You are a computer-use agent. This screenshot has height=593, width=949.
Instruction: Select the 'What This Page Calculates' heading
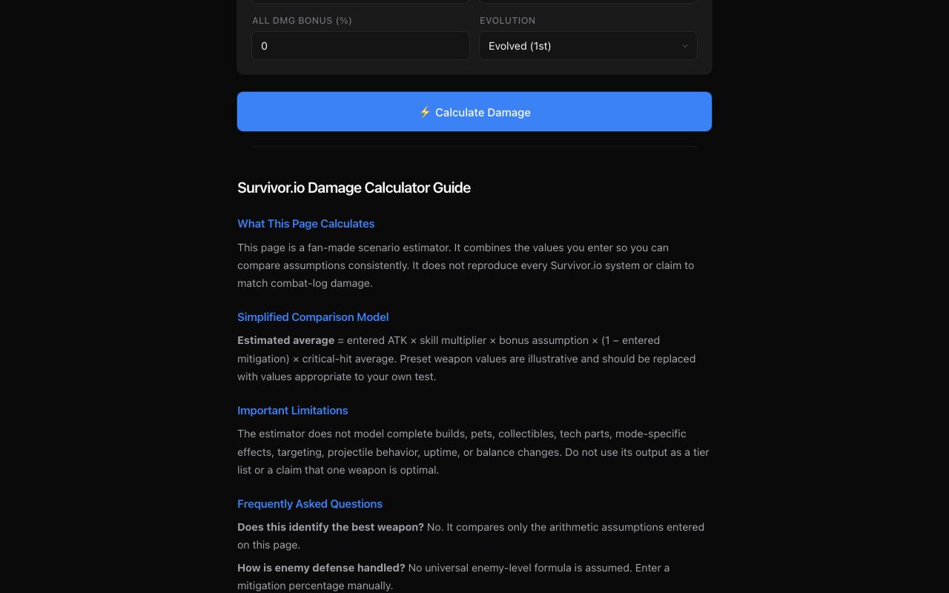pyautogui.click(x=305, y=224)
